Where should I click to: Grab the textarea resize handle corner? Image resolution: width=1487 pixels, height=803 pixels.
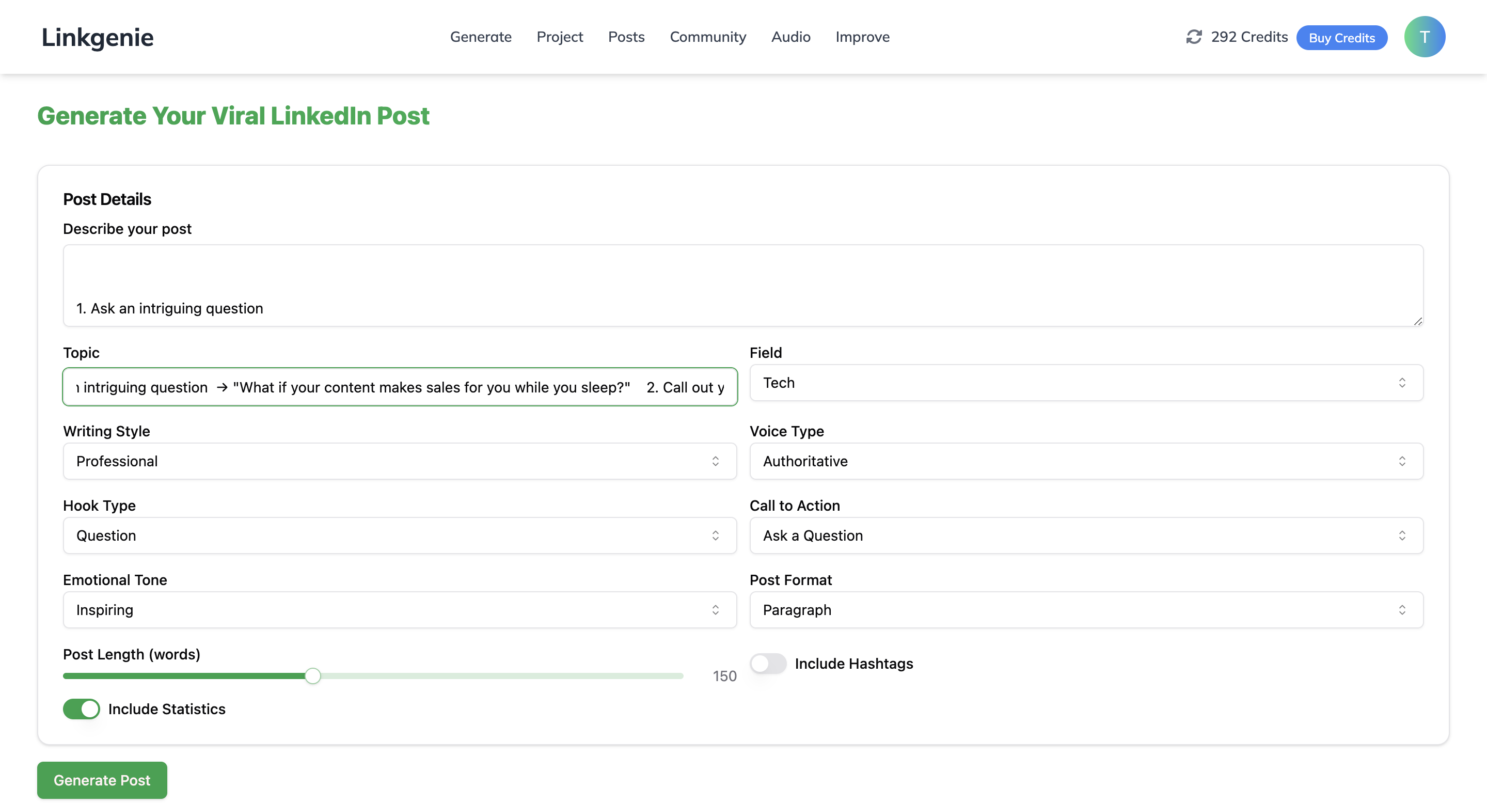(x=1418, y=322)
